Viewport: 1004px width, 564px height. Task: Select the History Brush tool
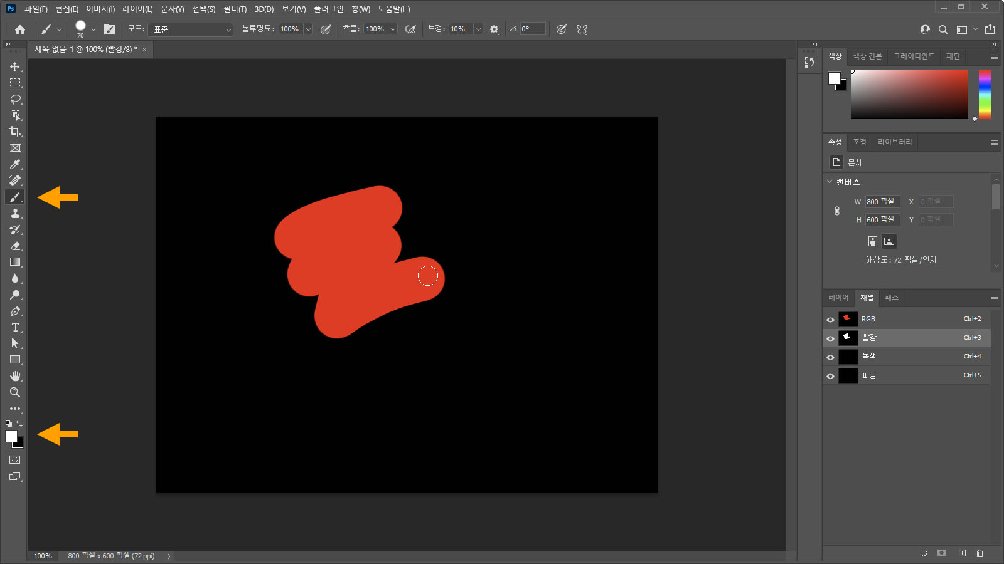15,229
